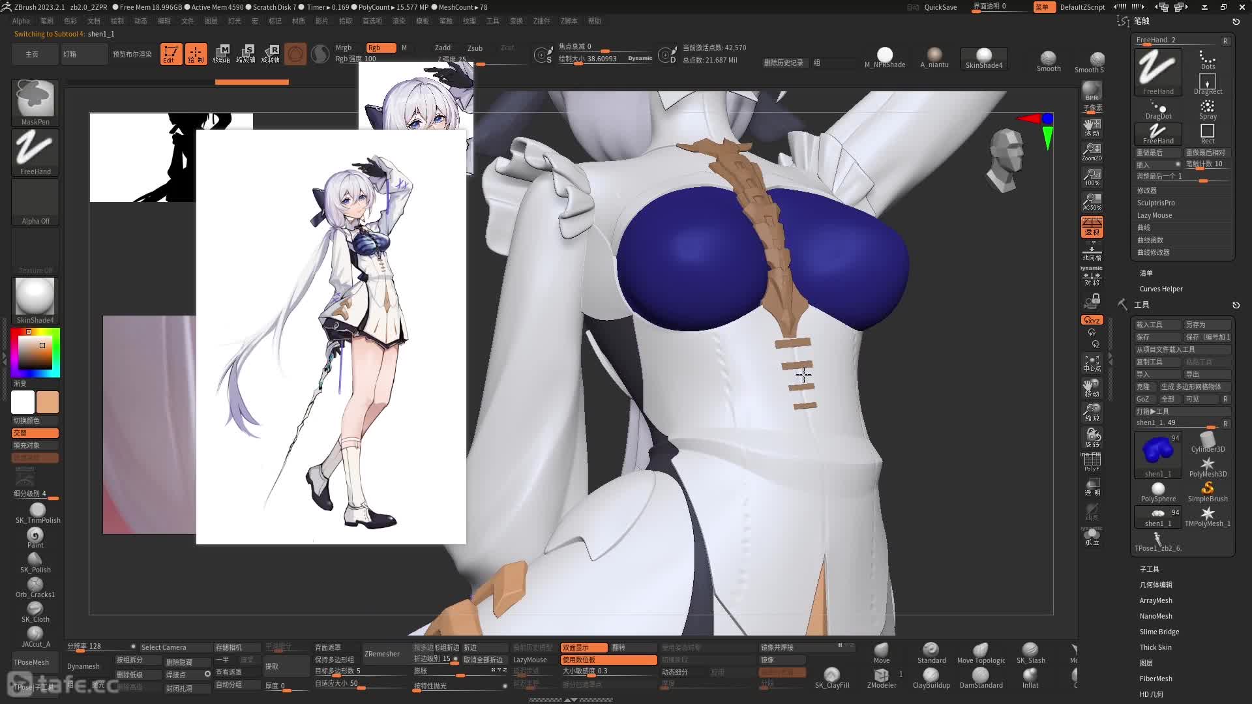Click the QuickSave button
1252x704 pixels.
tap(940, 7)
